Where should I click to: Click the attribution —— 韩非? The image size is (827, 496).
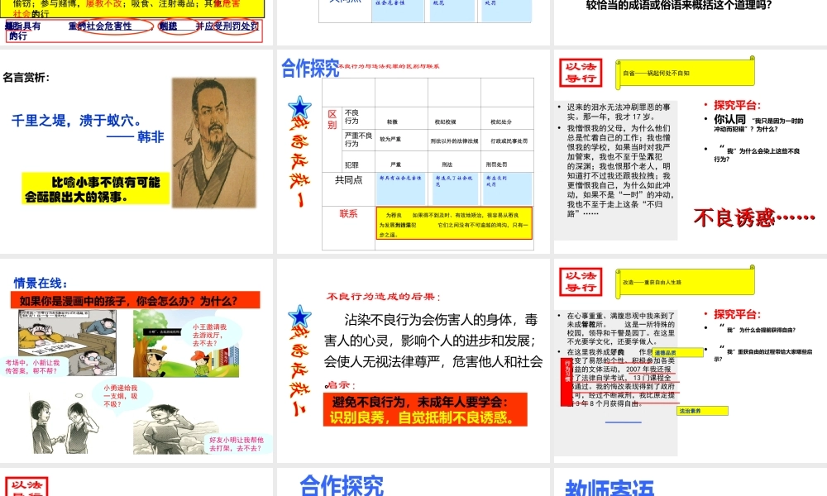pyautogui.click(x=135, y=137)
